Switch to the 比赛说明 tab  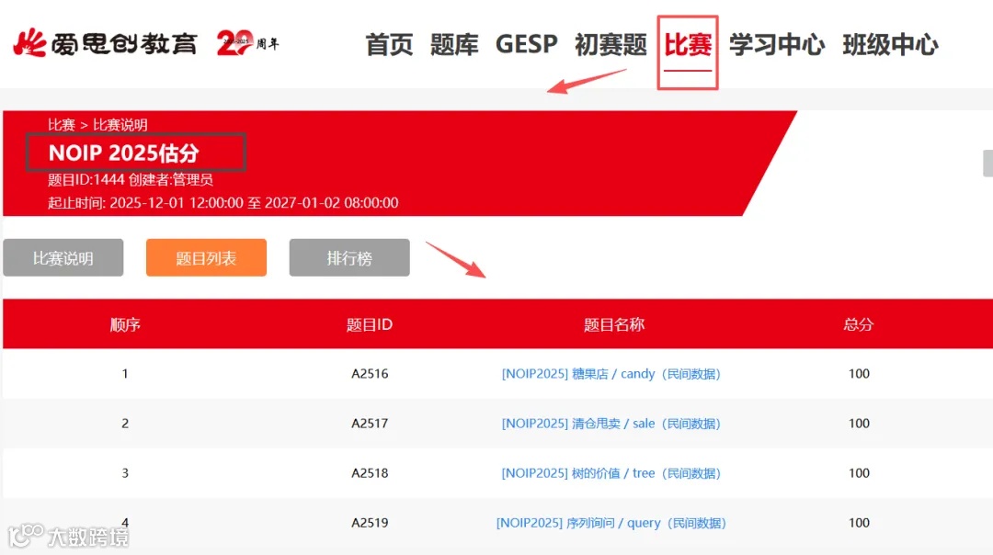click(x=63, y=257)
